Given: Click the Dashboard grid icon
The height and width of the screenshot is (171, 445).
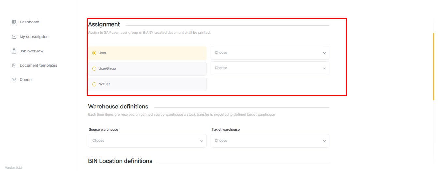Looking at the screenshot, I should pos(14,22).
